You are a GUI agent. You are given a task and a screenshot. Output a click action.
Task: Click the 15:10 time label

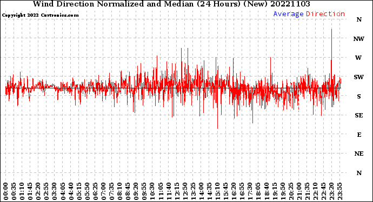(x=218, y=191)
